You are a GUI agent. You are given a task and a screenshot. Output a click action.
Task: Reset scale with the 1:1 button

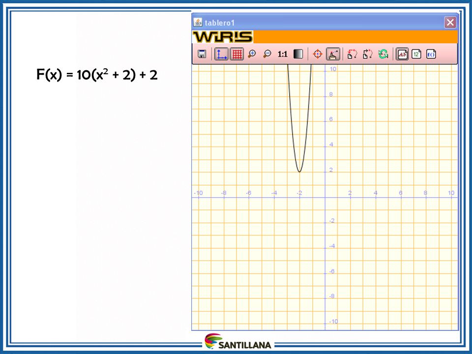point(282,54)
